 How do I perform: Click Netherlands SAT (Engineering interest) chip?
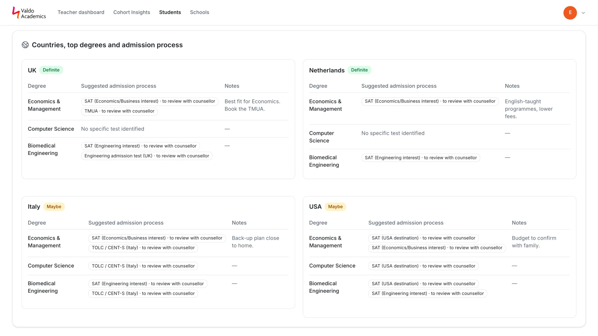pyautogui.click(x=421, y=158)
